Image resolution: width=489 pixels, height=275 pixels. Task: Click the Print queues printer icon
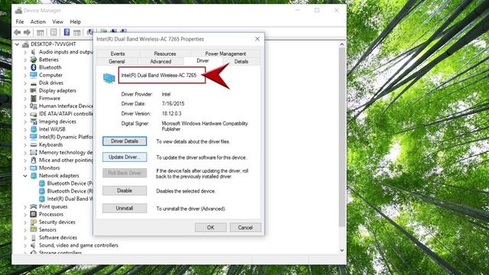click(34, 206)
